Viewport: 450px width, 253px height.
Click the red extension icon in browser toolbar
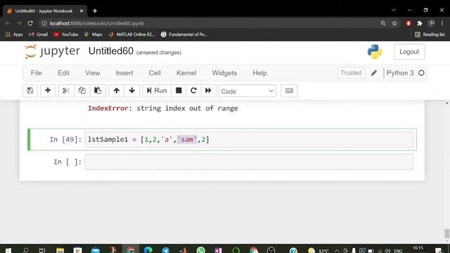point(409,23)
